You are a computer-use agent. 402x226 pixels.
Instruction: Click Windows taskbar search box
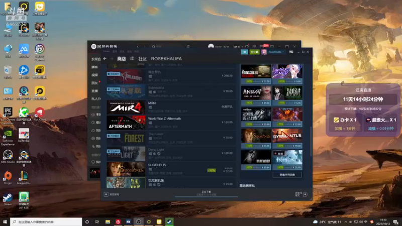pos(46,221)
